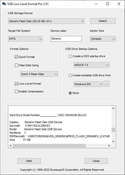Screen dimensions: 125x175
Task: Click the Start button
Action: pos(29,161)
